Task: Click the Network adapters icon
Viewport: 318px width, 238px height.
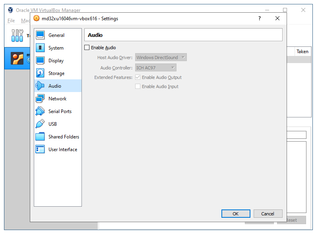Action: 40,99
